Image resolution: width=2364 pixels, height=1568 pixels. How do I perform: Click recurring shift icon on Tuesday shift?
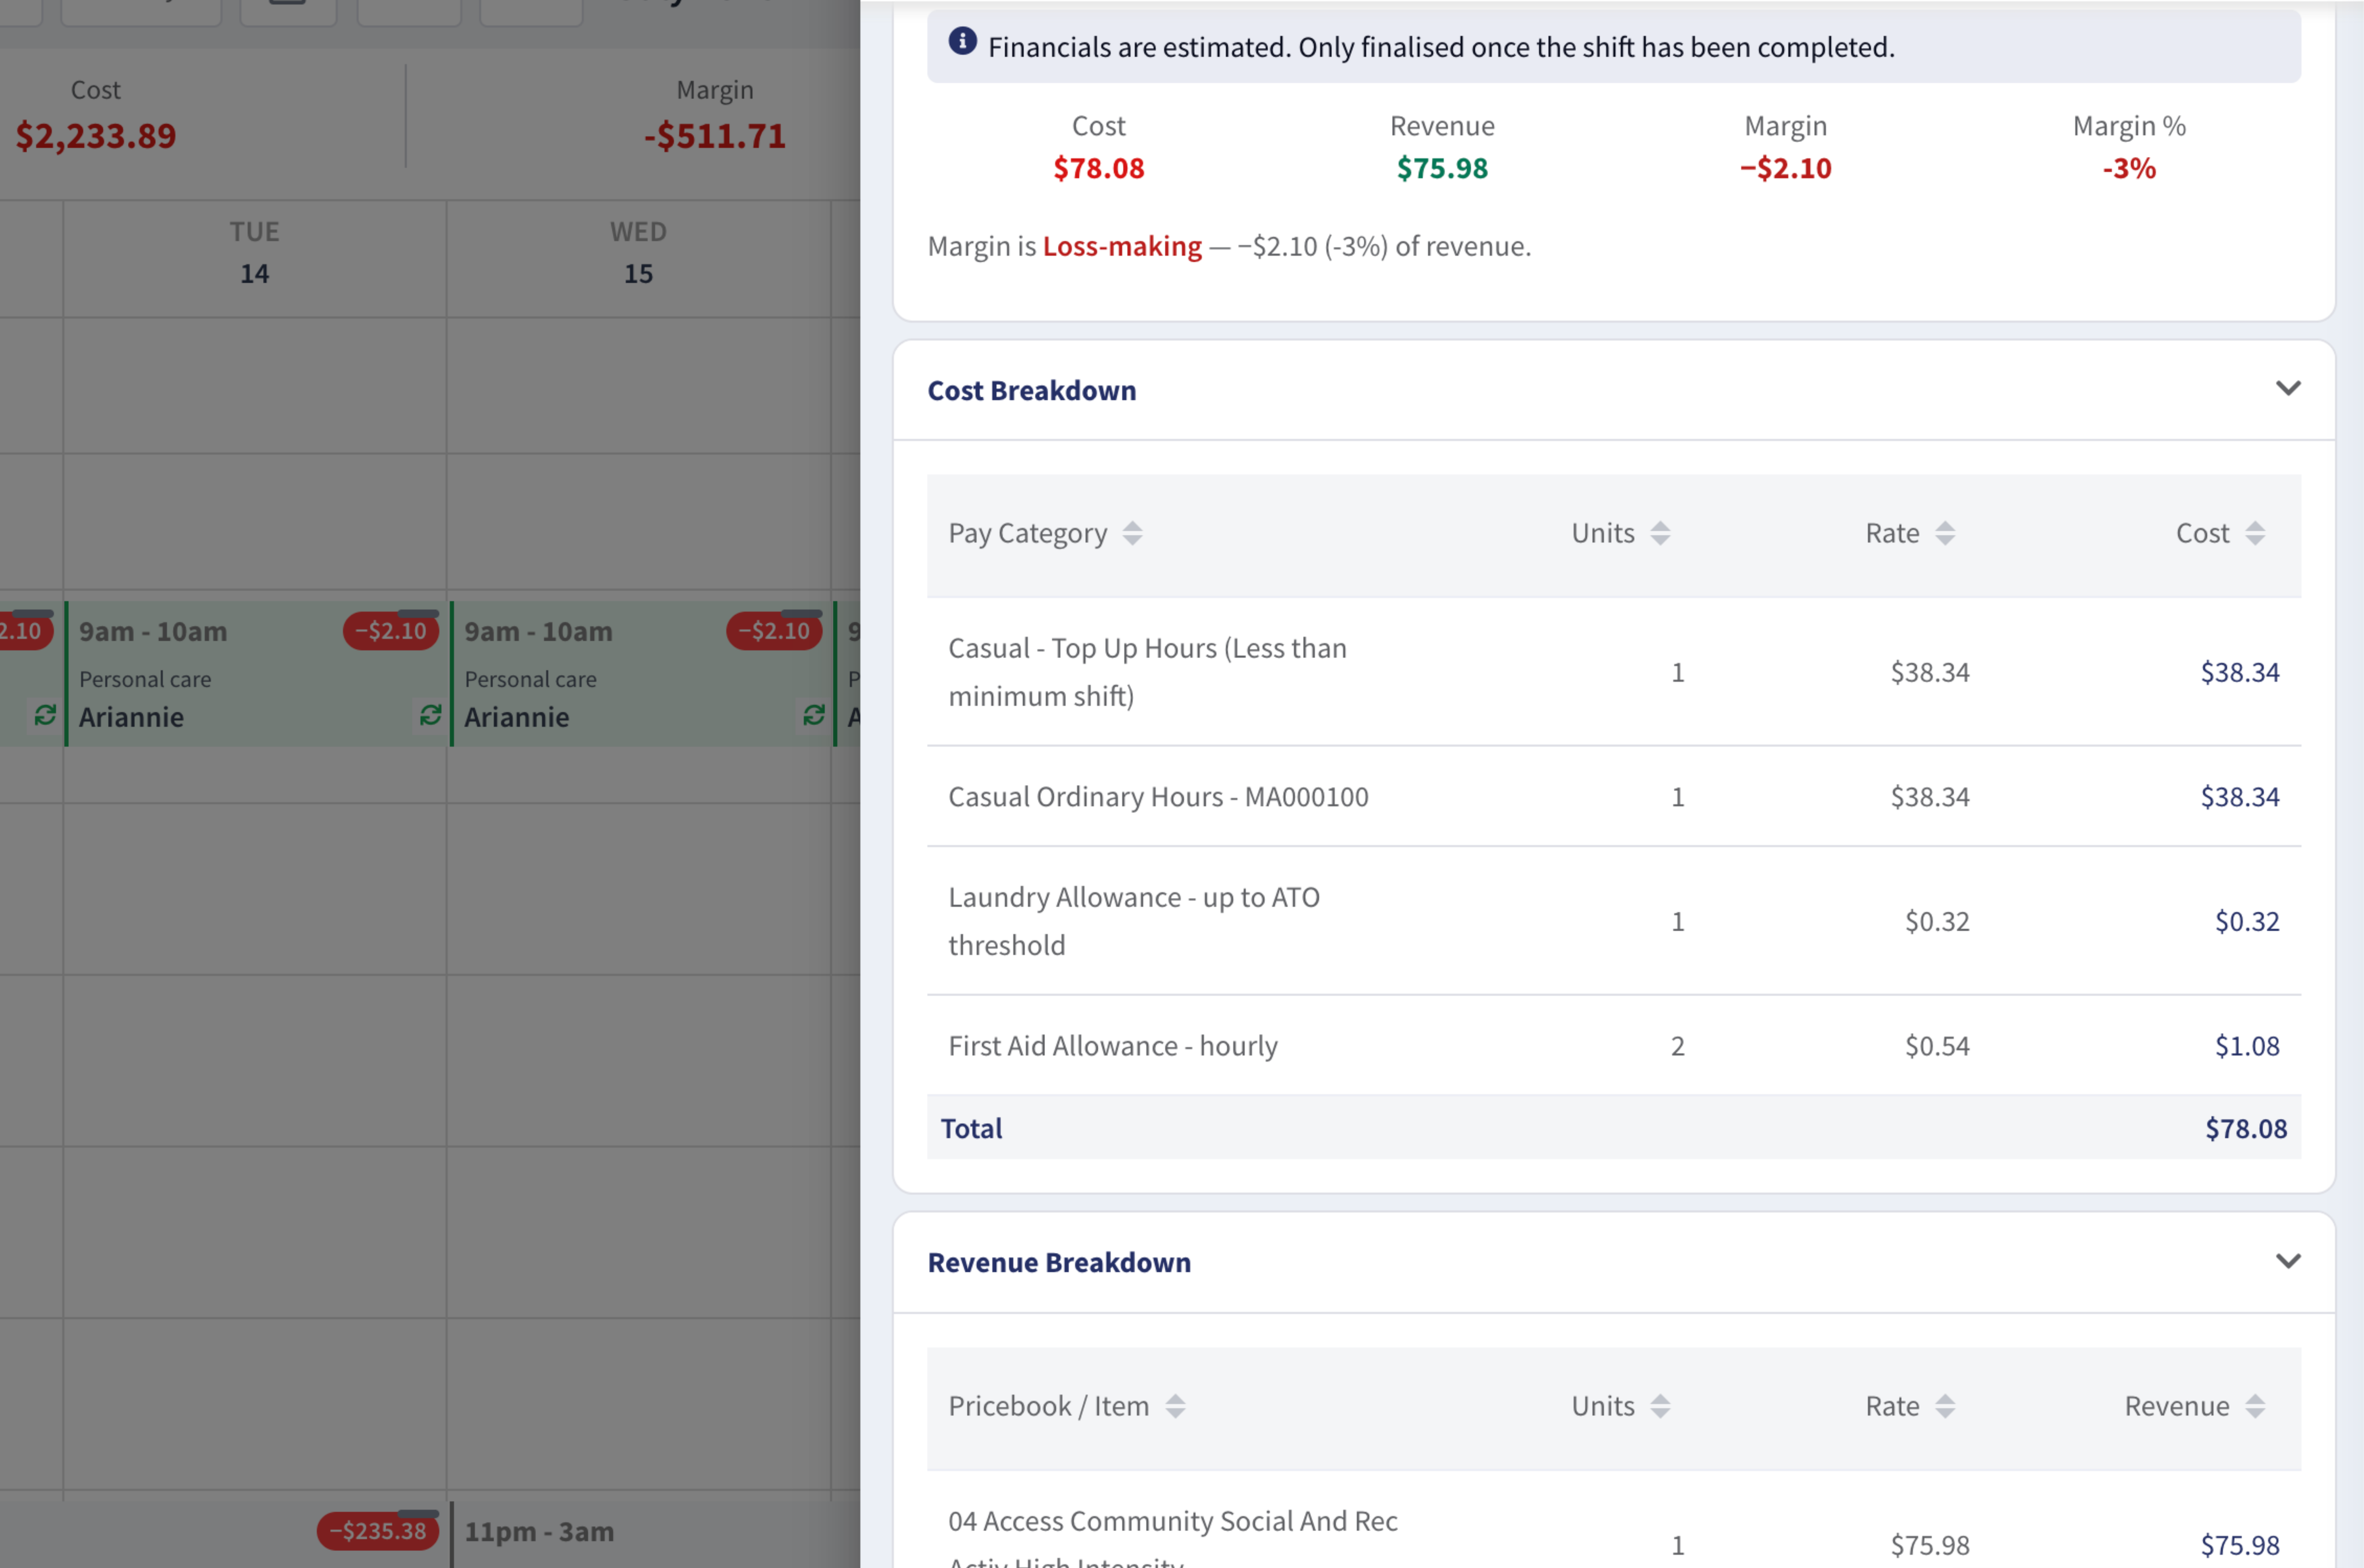430,715
